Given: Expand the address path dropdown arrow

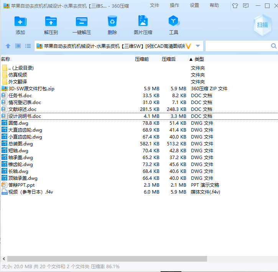Looking at the screenshot, I should coord(198,46).
